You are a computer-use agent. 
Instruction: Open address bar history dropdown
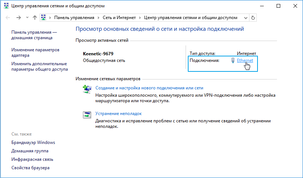246,18
